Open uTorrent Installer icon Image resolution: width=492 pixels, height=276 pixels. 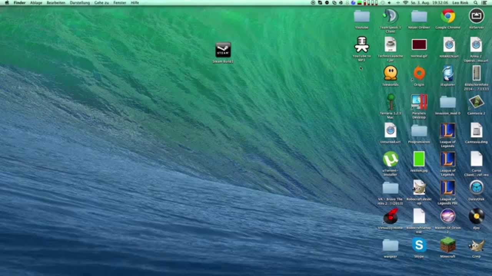point(390,159)
